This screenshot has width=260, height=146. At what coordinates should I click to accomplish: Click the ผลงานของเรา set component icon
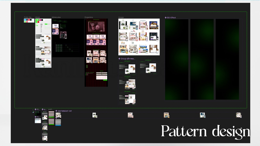pyautogui.click(x=56, y=111)
